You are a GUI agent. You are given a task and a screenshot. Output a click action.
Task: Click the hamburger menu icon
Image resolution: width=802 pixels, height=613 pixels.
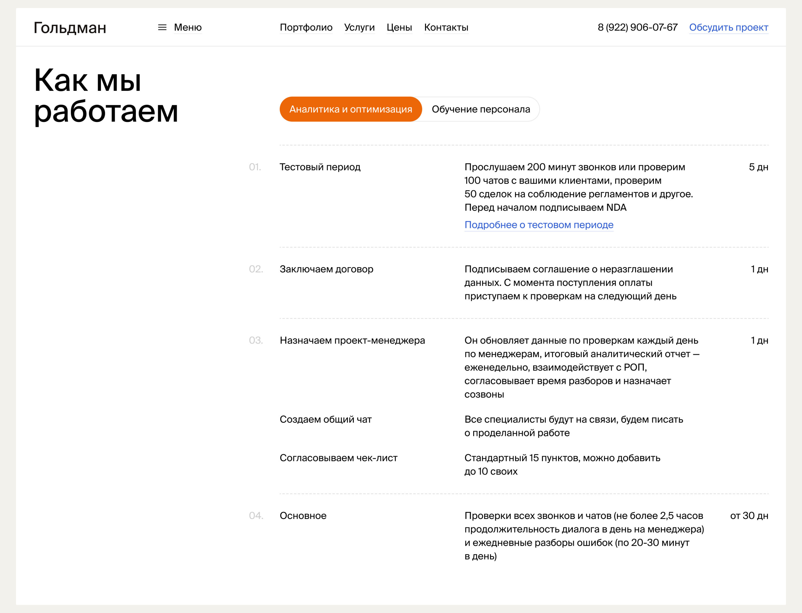(162, 27)
